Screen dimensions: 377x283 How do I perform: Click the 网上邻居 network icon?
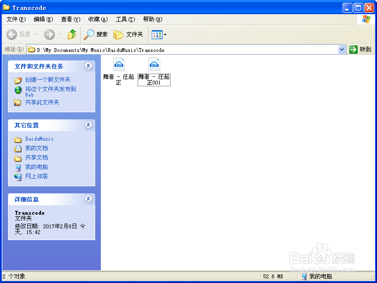click(18, 177)
